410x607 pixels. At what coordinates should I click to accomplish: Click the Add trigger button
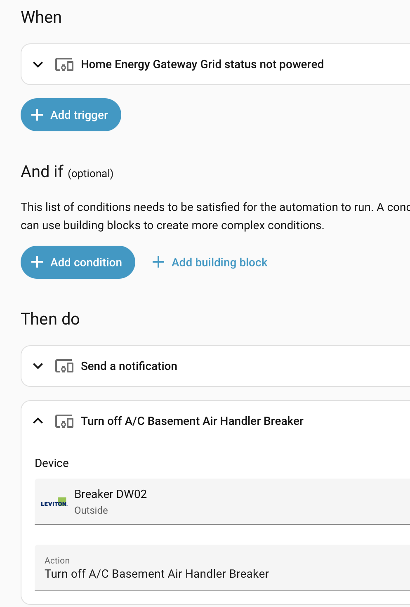[71, 115]
